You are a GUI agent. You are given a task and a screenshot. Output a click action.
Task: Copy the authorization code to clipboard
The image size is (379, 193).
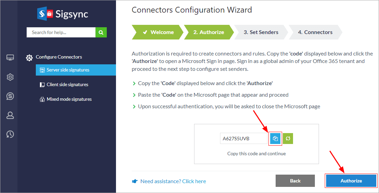(275, 139)
